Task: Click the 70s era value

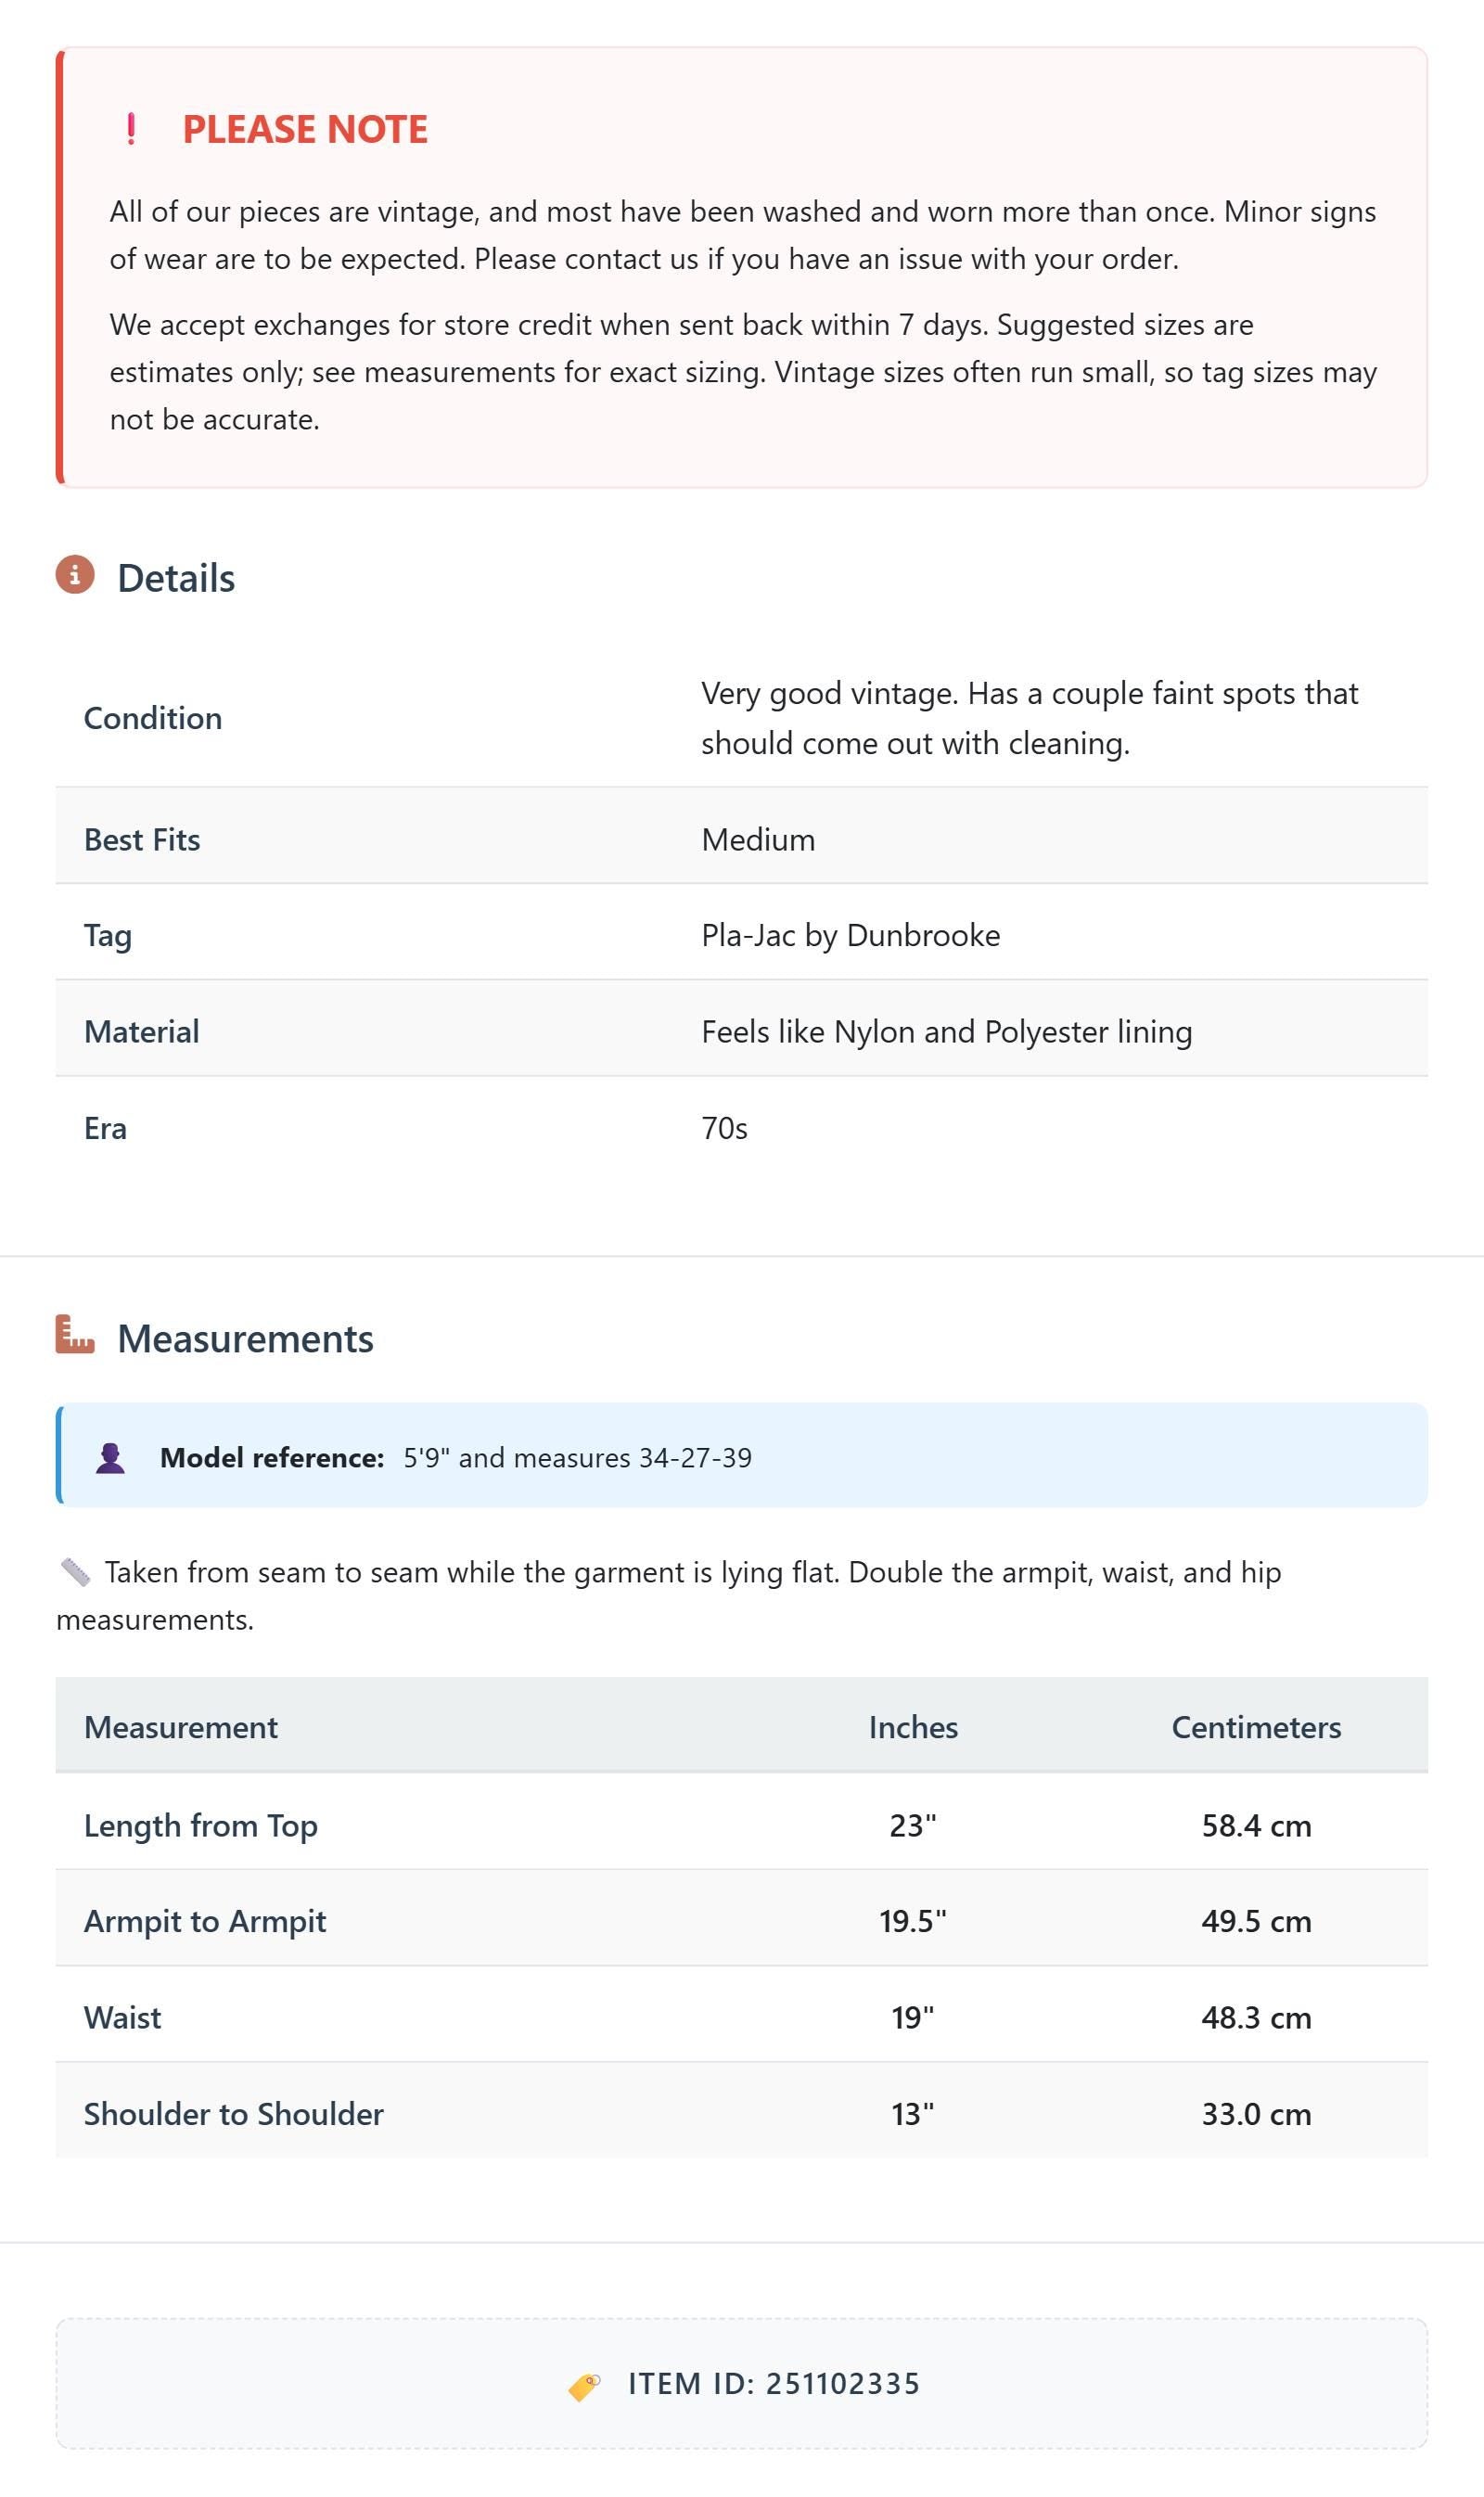Action: click(x=725, y=1128)
